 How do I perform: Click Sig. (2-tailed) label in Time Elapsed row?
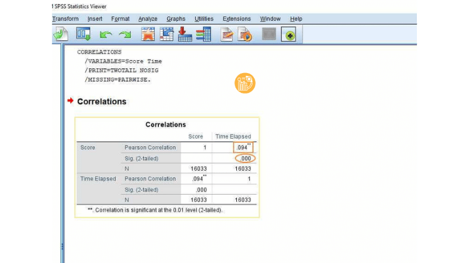[141, 190]
